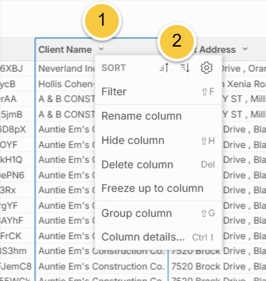The width and height of the screenshot is (266, 281).
Task: Click the cell ending in ycB
Action: click(18, 84)
